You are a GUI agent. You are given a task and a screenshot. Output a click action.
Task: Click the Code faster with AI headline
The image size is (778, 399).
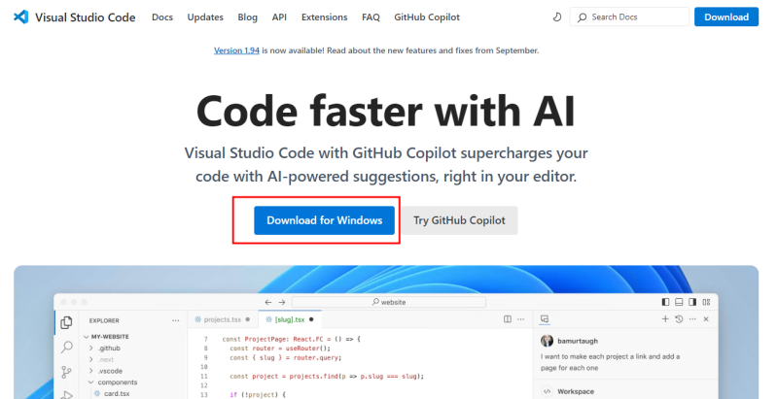point(386,111)
